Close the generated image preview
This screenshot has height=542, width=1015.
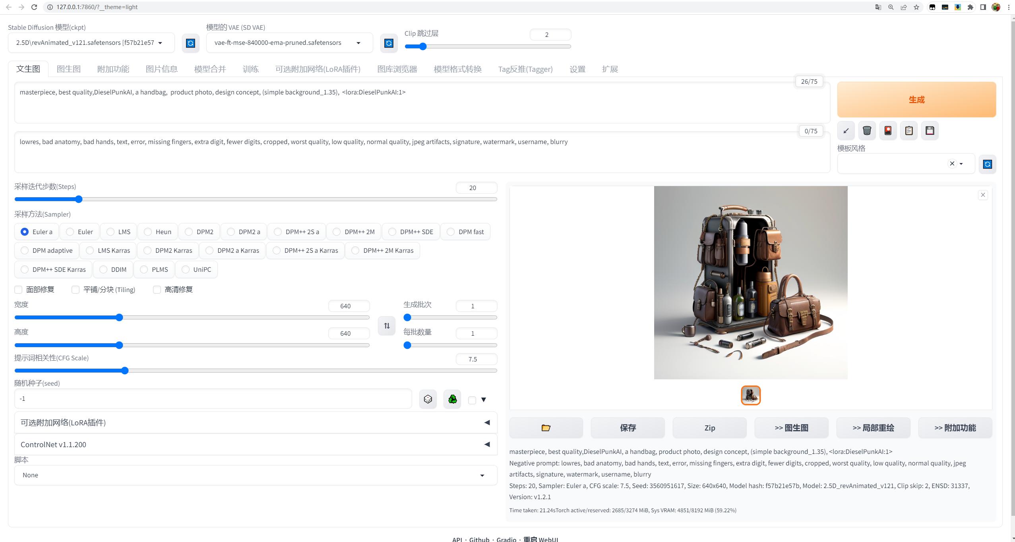click(983, 195)
